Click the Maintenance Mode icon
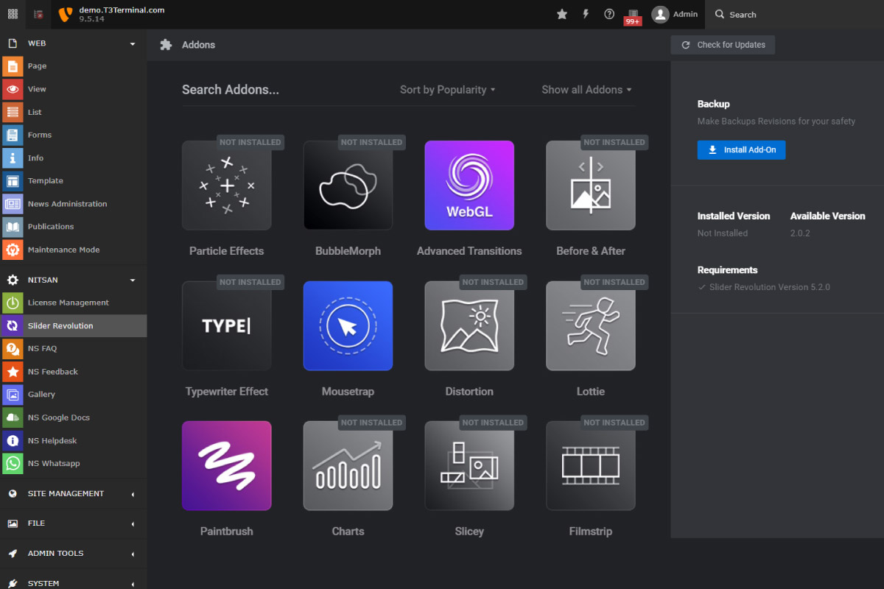 [13, 250]
